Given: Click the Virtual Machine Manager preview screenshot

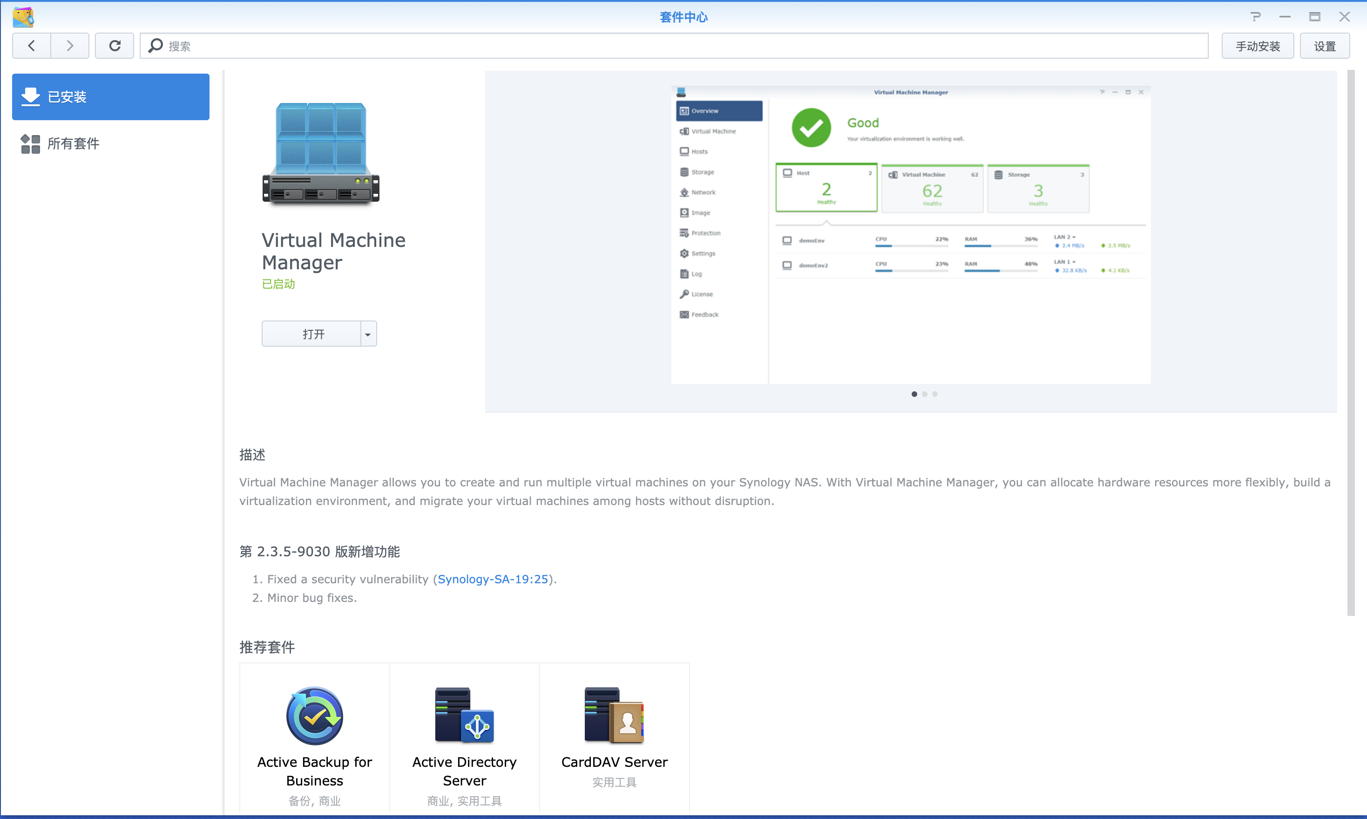Looking at the screenshot, I should pyautogui.click(x=911, y=234).
